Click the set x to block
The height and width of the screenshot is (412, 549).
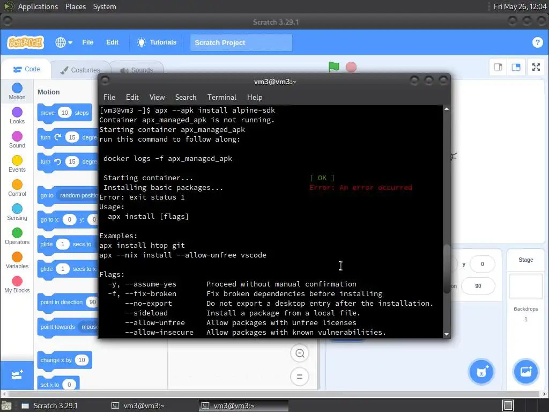pos(50,384)
